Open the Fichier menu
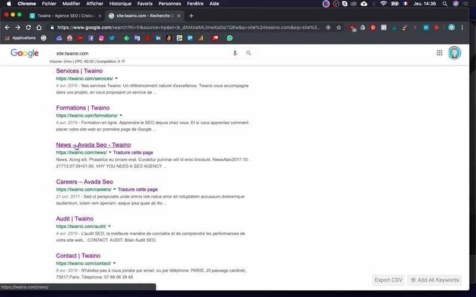The image size is (476, 297). pos(49,4)
